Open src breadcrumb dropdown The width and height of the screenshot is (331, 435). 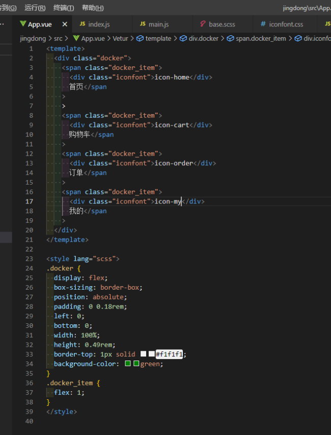tap(58, 38)
